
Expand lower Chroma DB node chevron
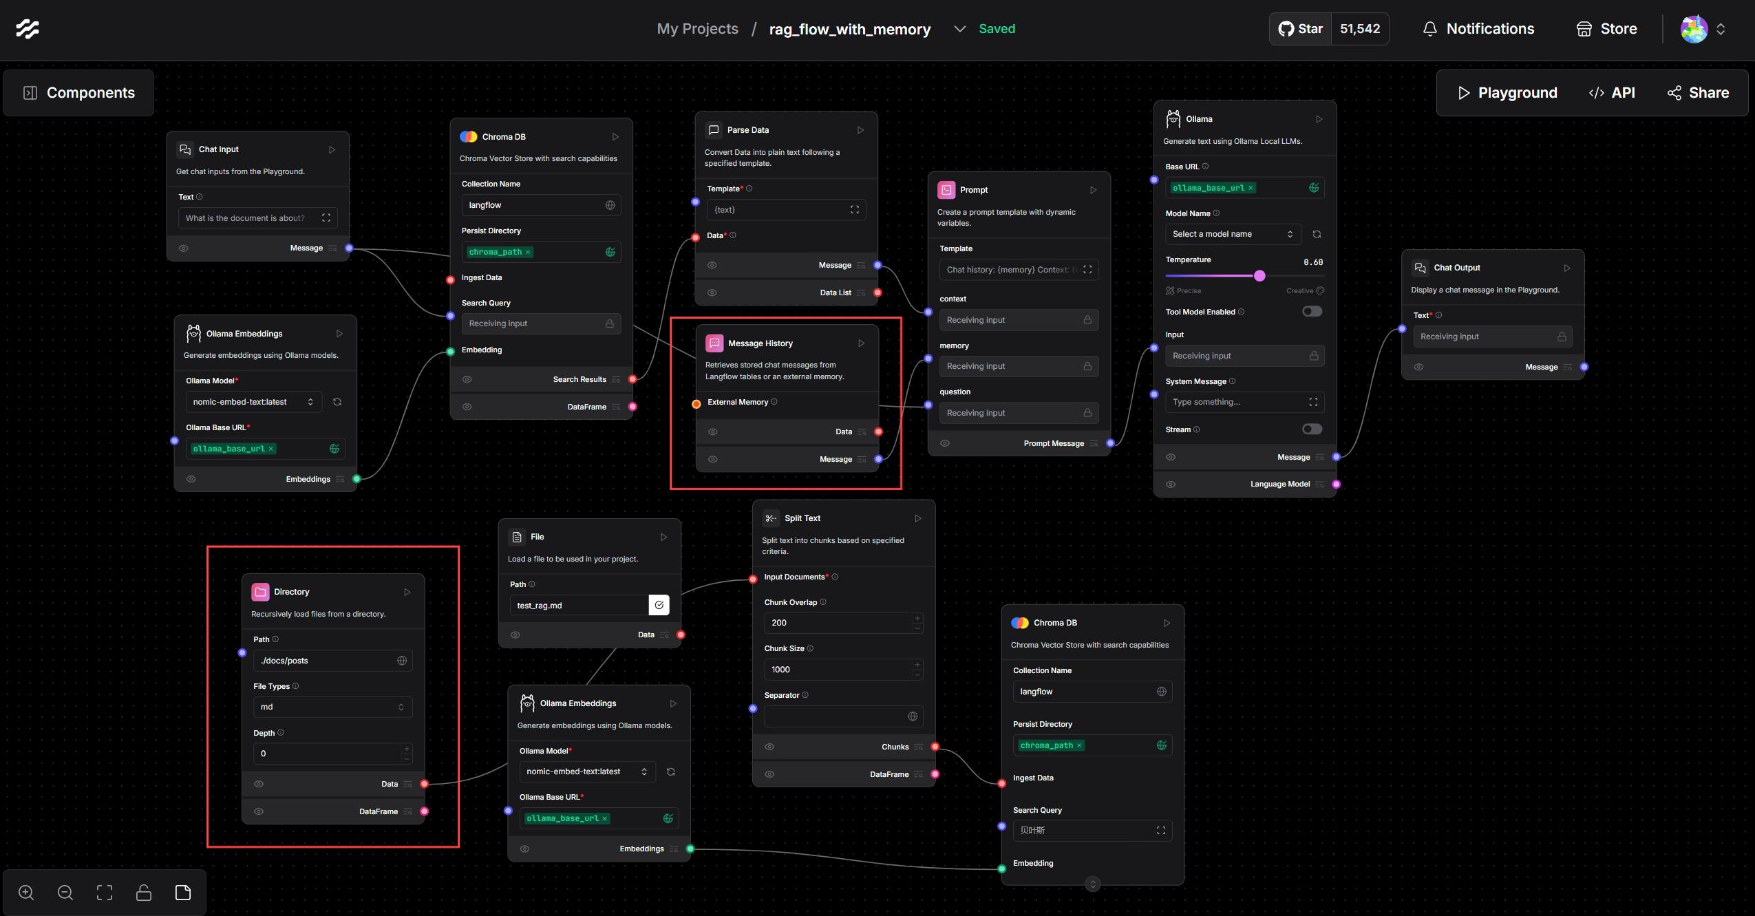click(1093, 884)
